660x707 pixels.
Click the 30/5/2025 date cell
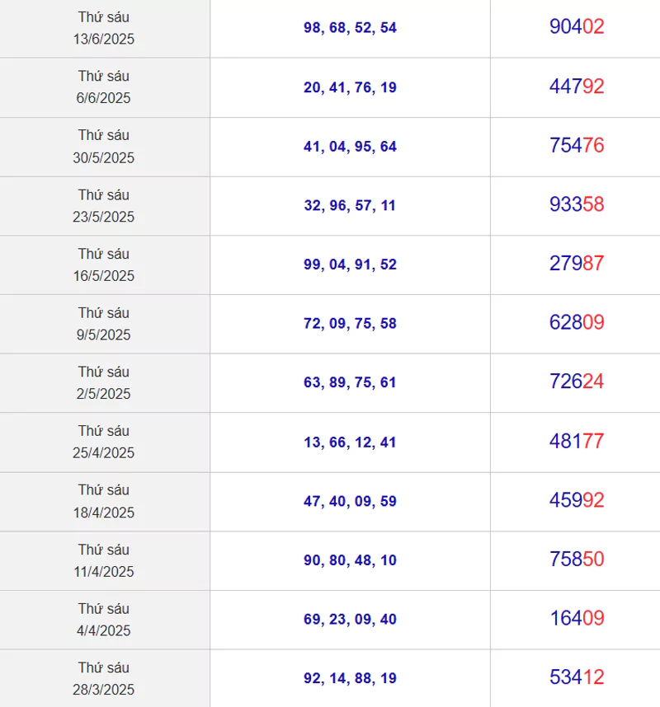(104, 146)
